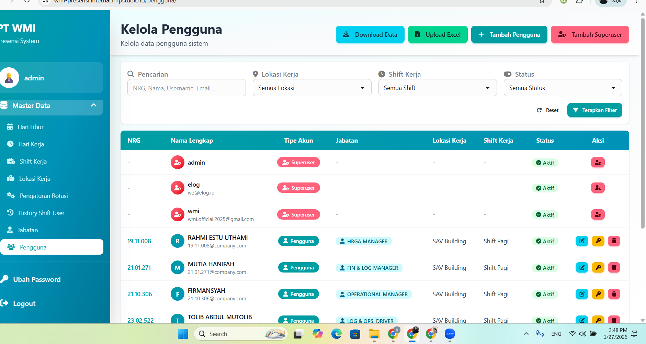Click key reset-password icon for MUTIA HANIFAH
646x344 pixels.
coord(598,267)
